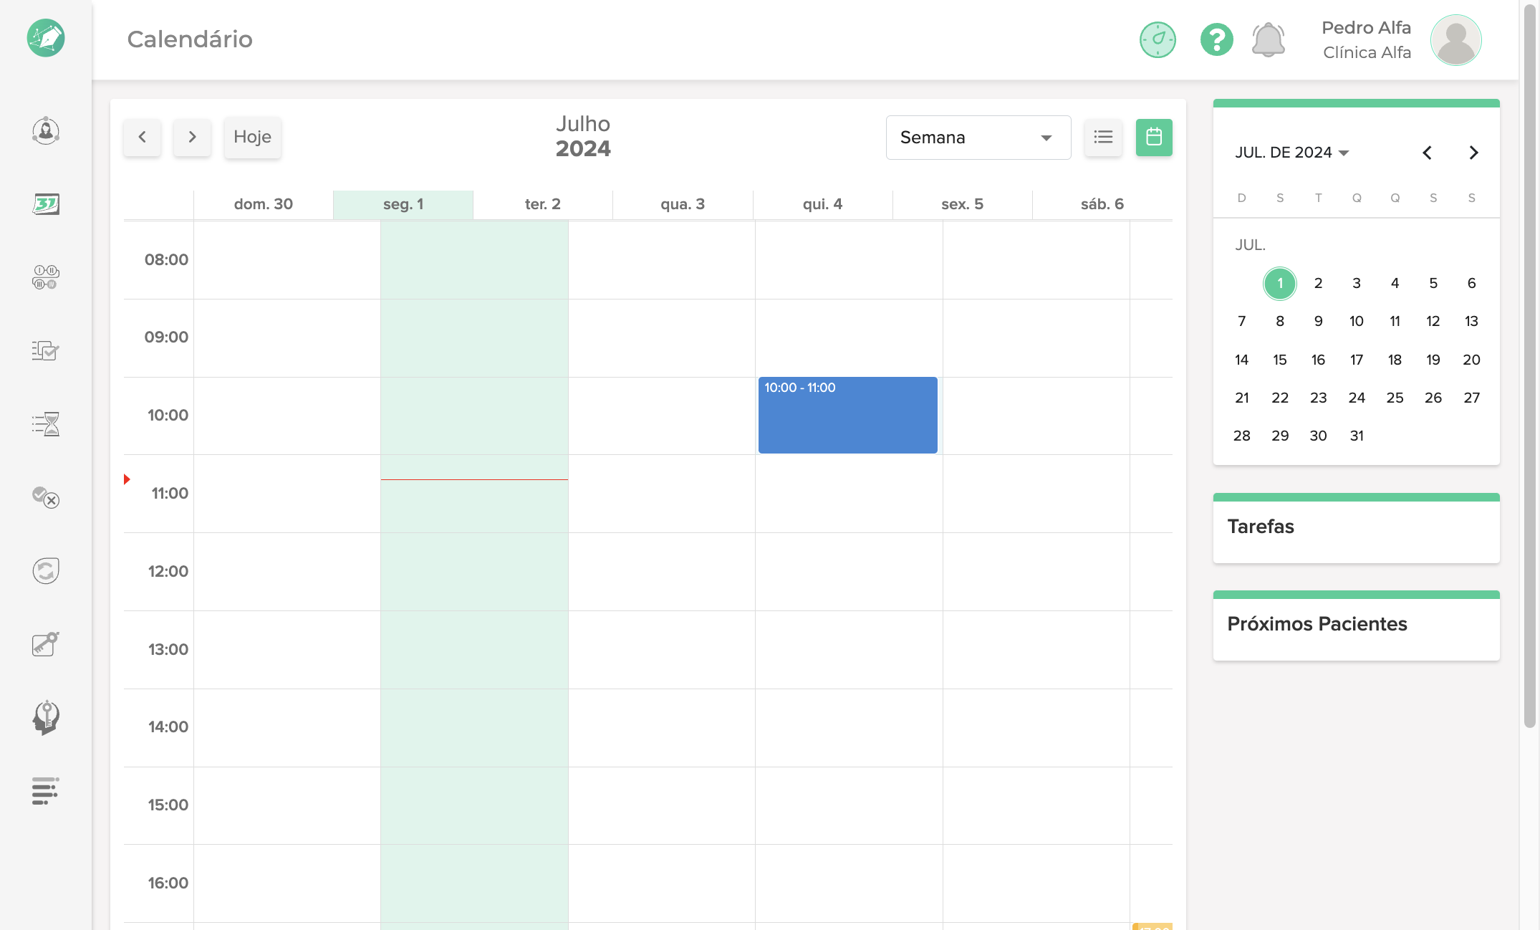Click the 16:00 time label

coord(168,883)
